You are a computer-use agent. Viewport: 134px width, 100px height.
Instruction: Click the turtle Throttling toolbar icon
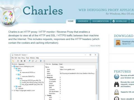21,61
